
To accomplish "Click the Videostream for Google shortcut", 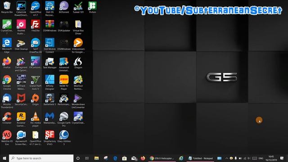I will click(78, 45).
